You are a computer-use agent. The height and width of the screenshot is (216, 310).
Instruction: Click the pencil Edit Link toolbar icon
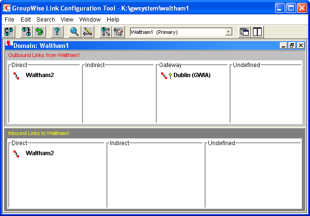[88, 32]
